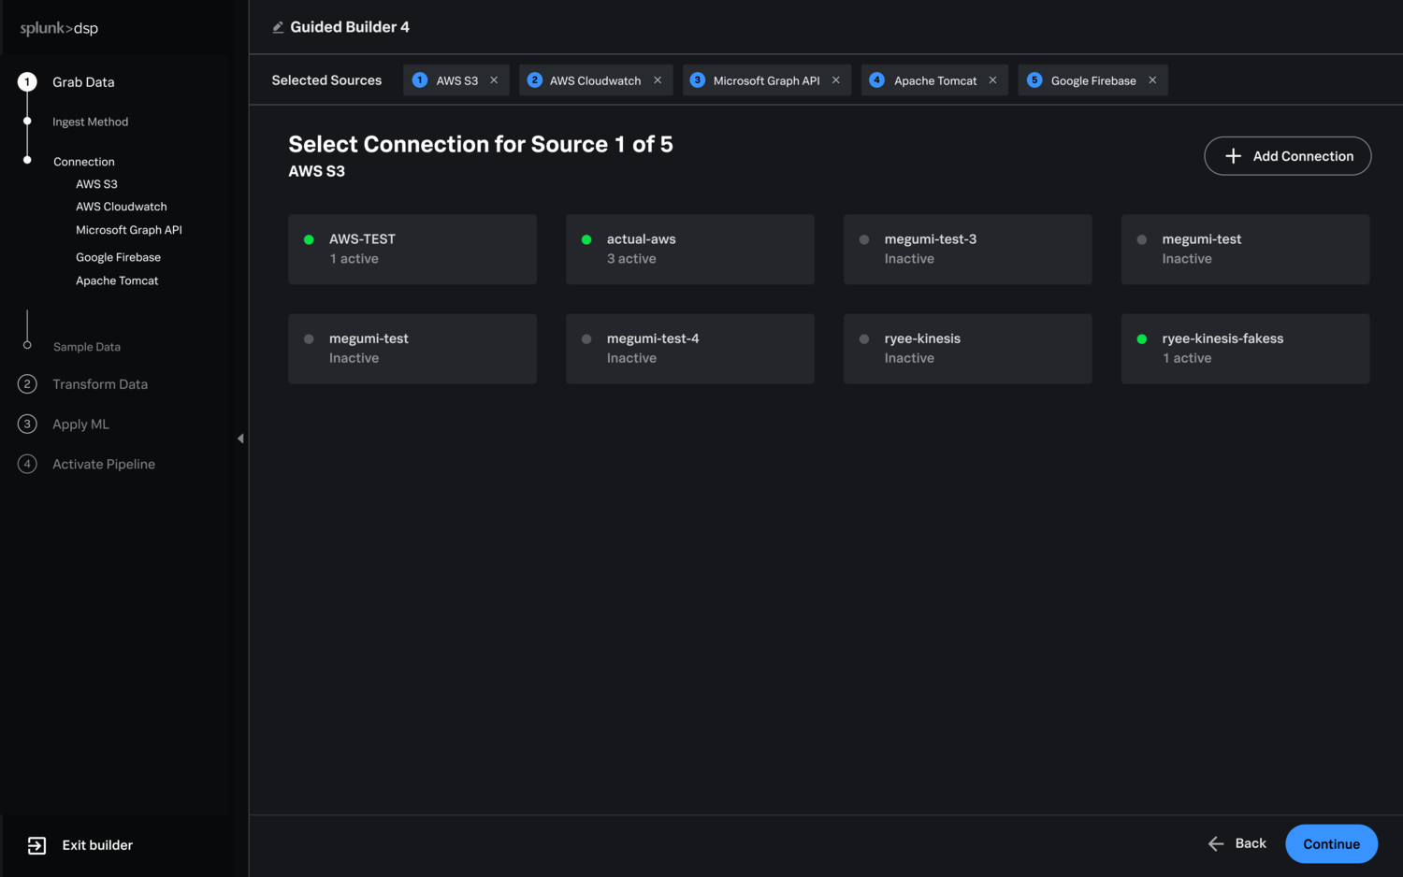Click the gray status dot on megumi-test-3
Viewport: 1403px width, 877px height.
864,239
